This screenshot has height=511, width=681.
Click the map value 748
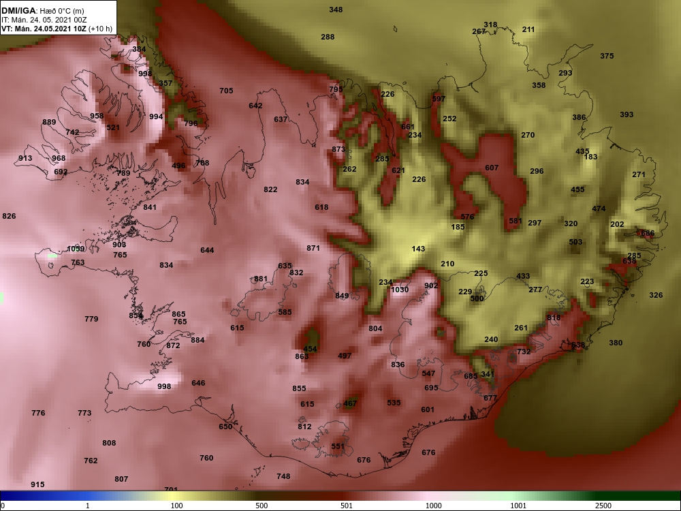click(283, 476)
